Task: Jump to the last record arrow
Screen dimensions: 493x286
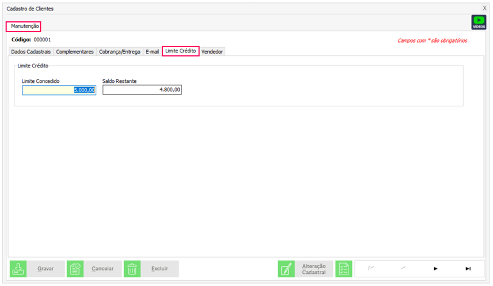Action: [x=468, y=269]
